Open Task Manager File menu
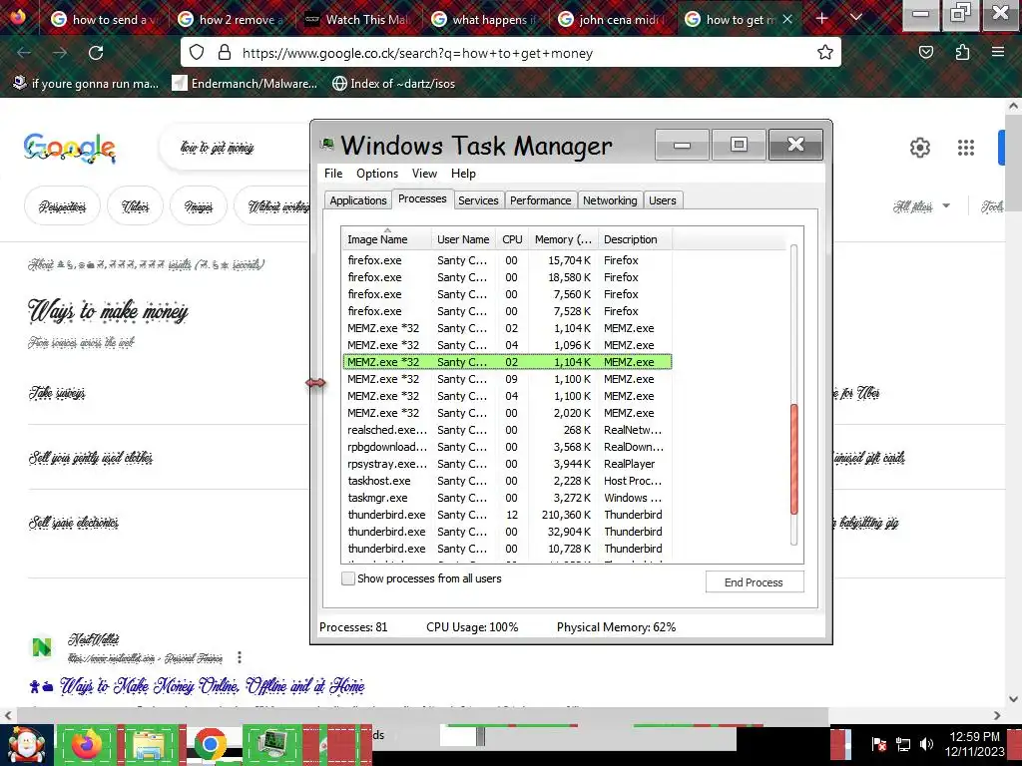This screenshot has width=1022, height=766. 333,174
